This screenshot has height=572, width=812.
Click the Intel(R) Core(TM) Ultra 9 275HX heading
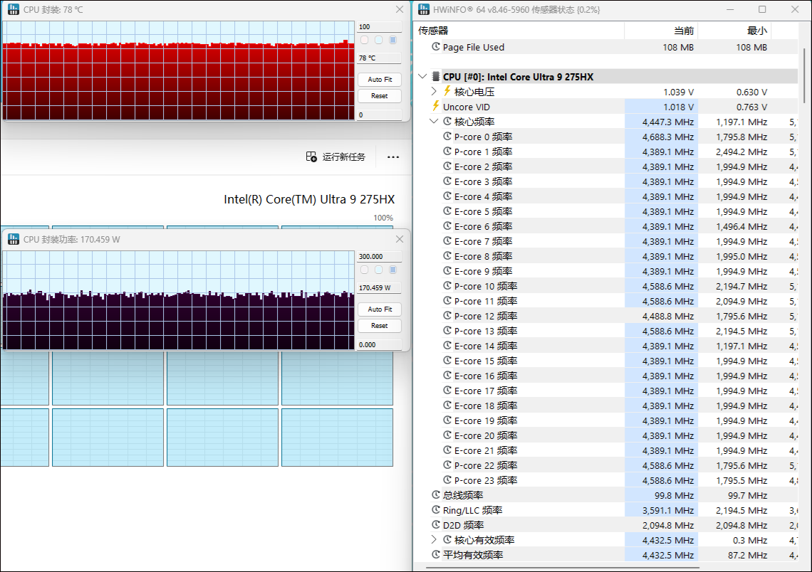[x=309, y=199]
